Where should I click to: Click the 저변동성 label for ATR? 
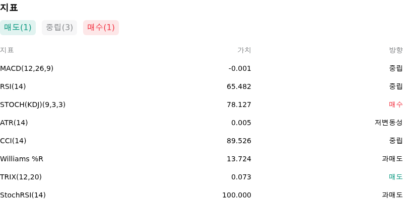pos(389,123)
